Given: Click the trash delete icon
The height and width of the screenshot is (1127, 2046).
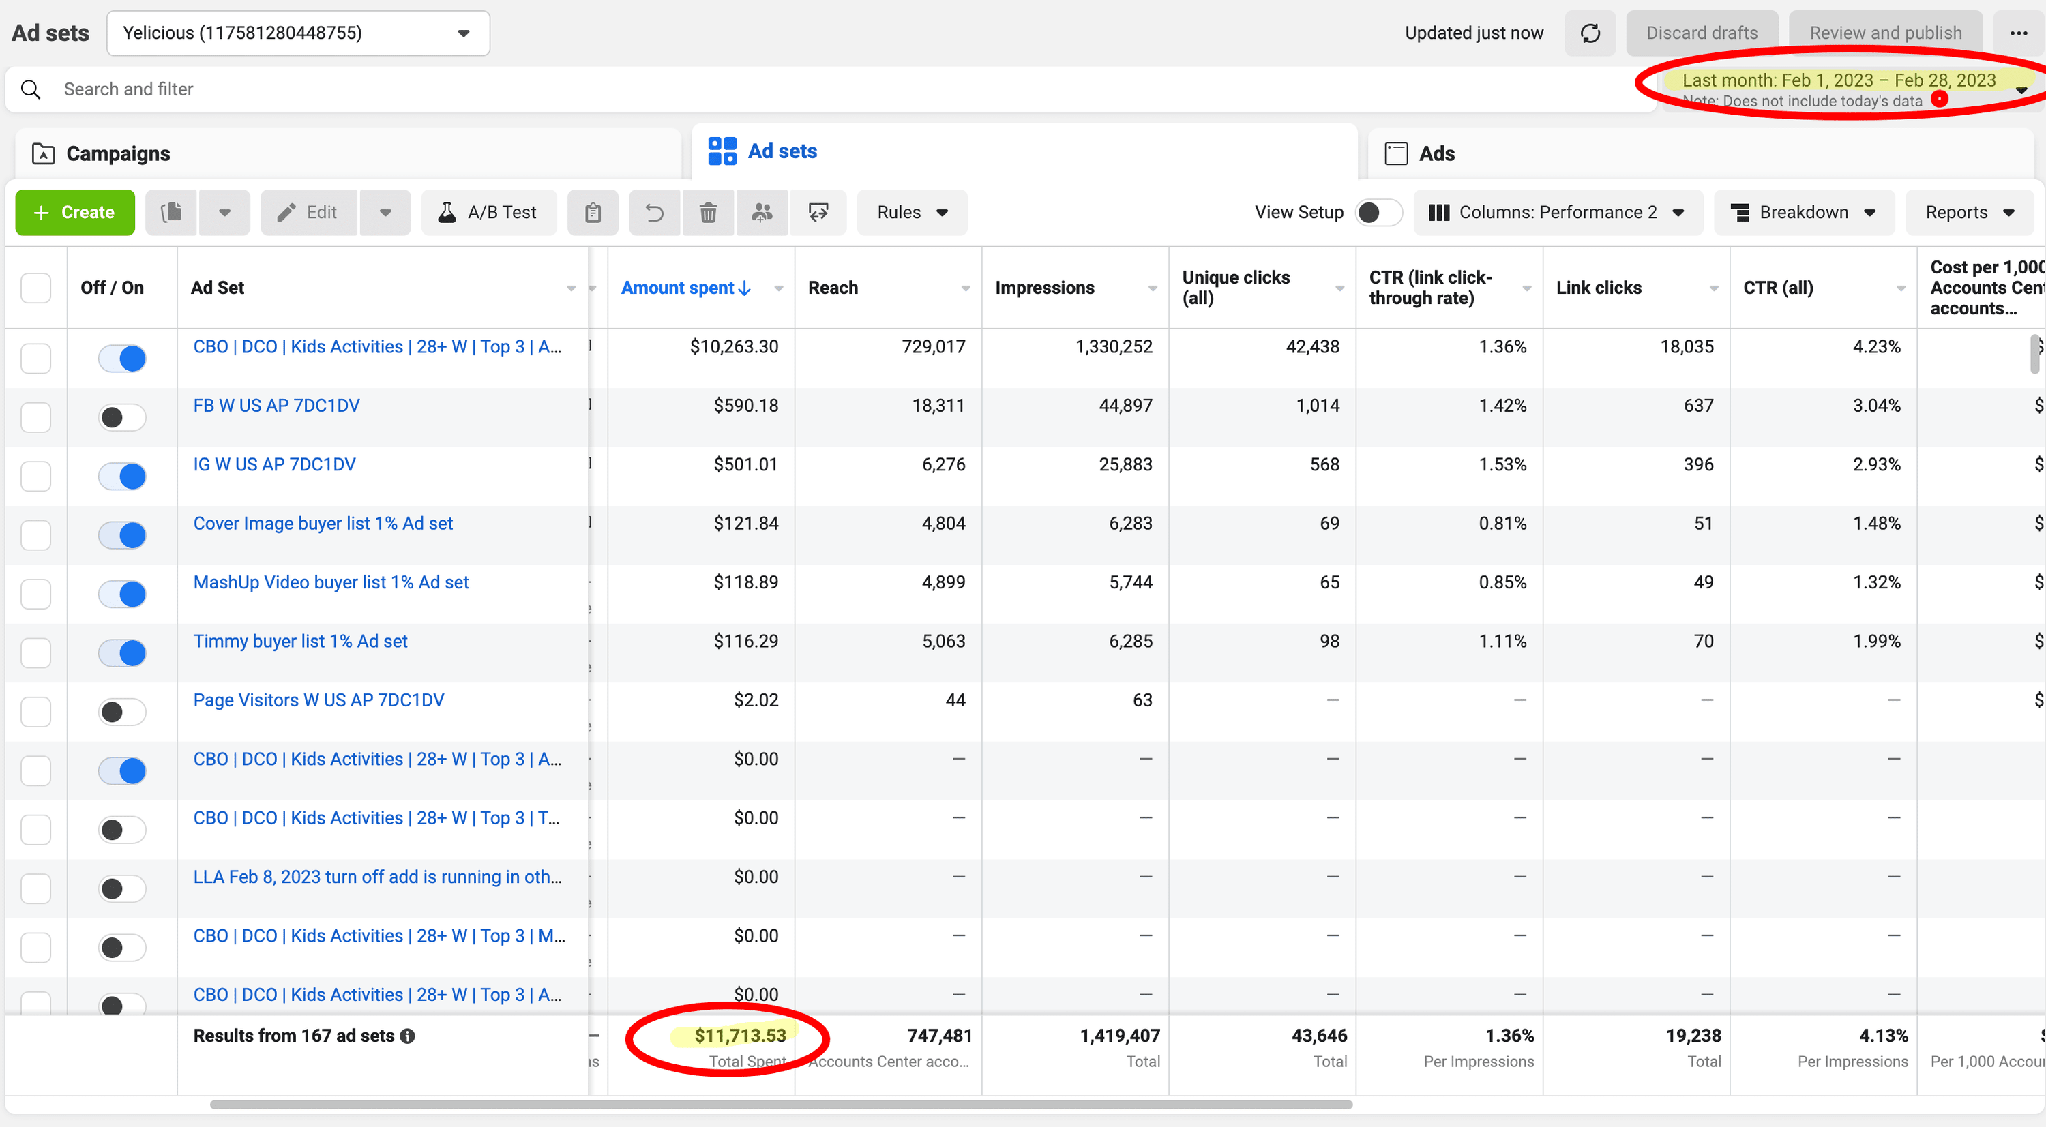Looking at the screenshot, I should (x=708, y=212).
